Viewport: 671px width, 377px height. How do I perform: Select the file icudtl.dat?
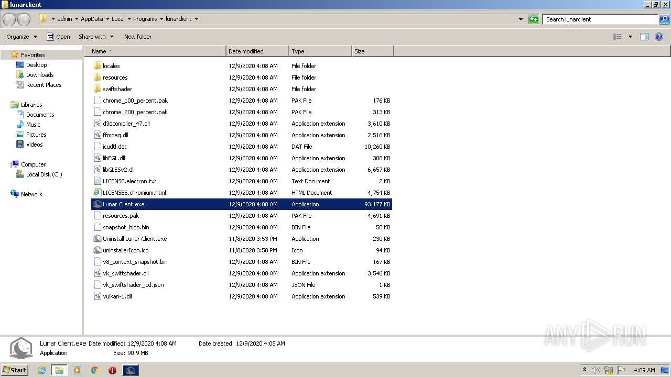tap(114, 147)
